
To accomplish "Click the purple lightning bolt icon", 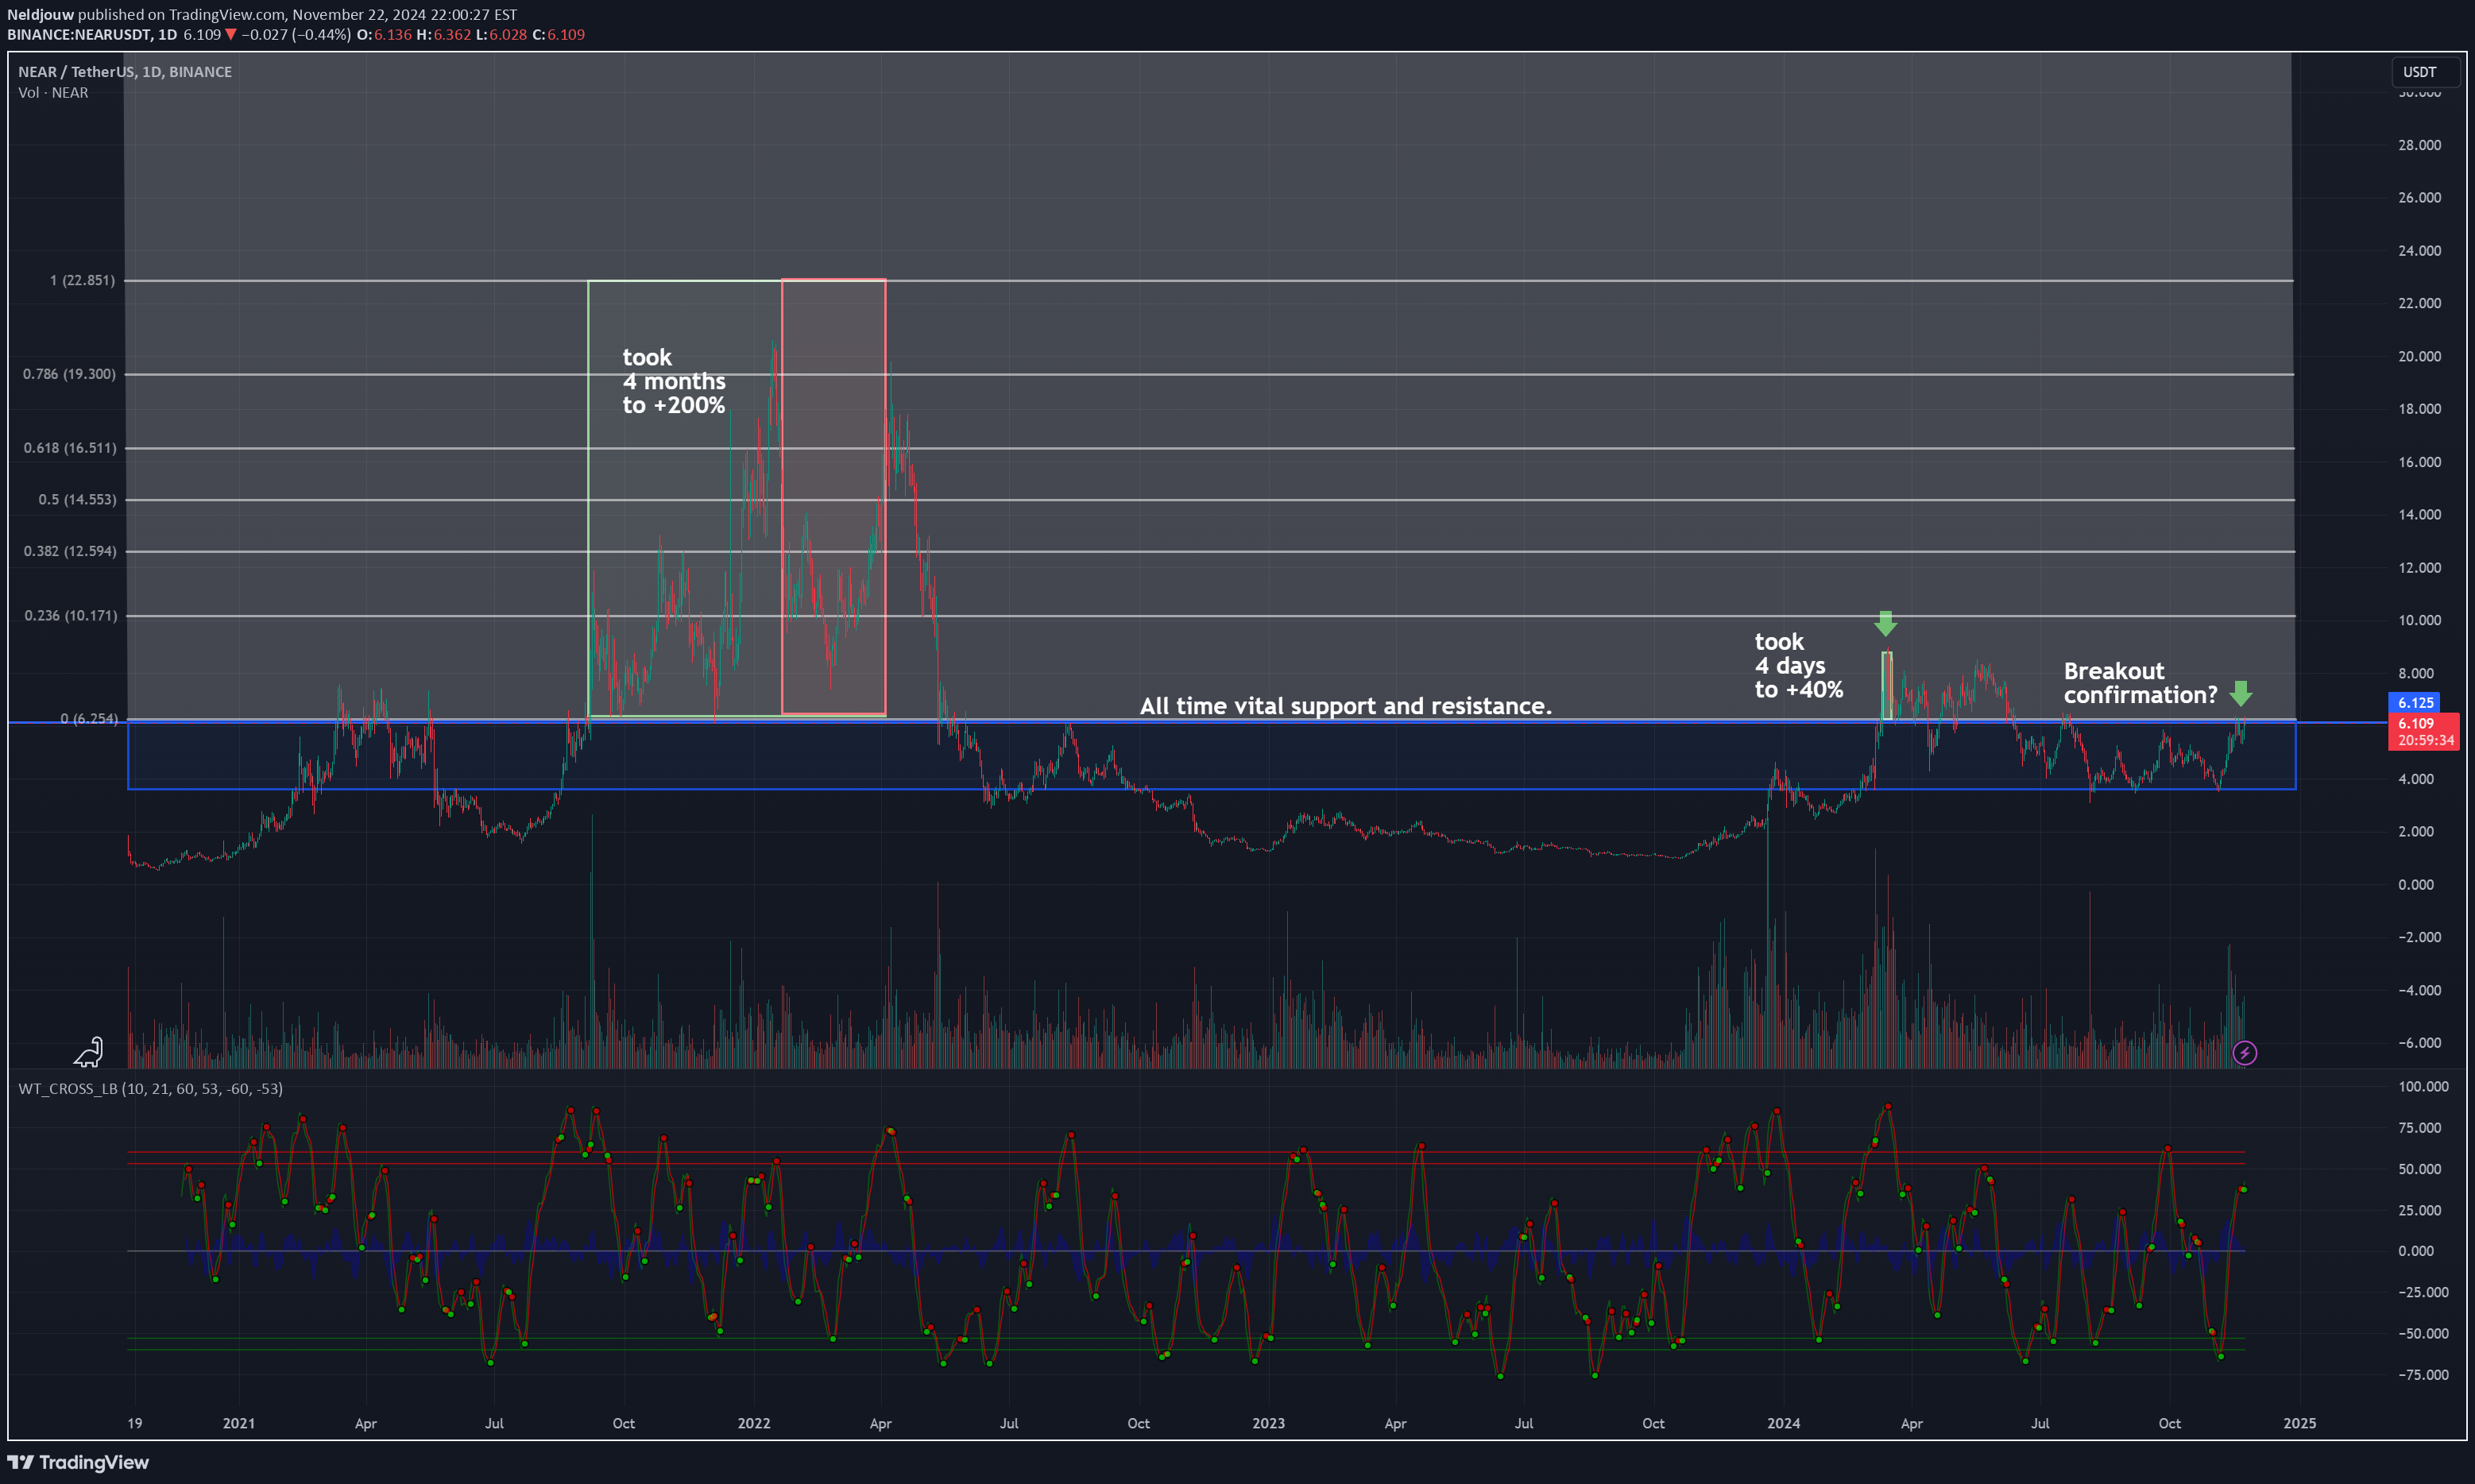I will click(2244, 1053).
